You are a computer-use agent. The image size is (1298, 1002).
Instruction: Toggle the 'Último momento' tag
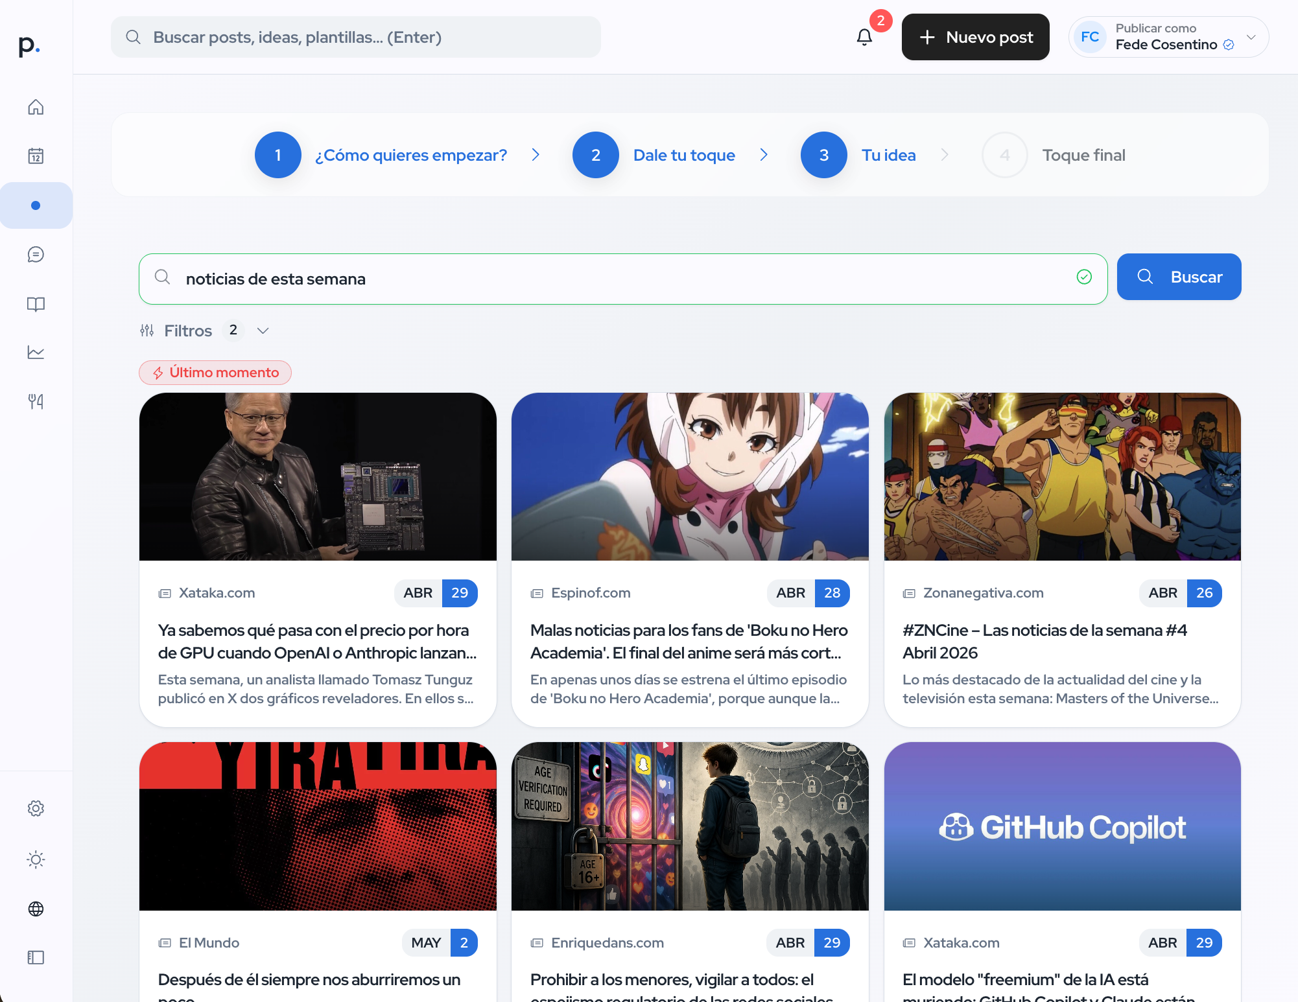pyautogui.click(x=215, y=373)
